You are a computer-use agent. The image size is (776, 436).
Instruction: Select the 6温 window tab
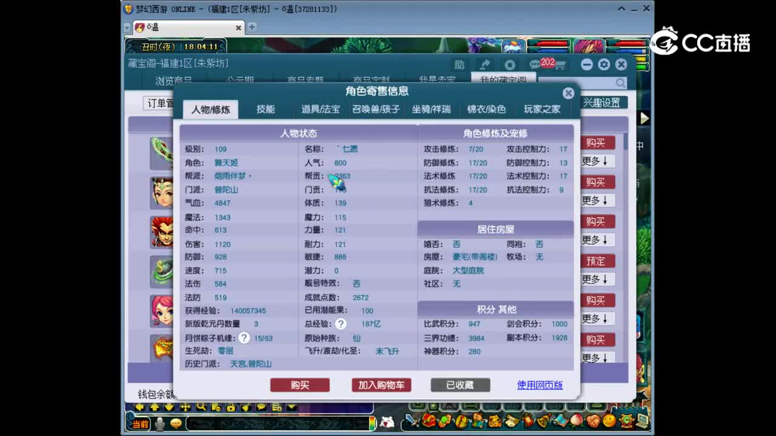188,27
